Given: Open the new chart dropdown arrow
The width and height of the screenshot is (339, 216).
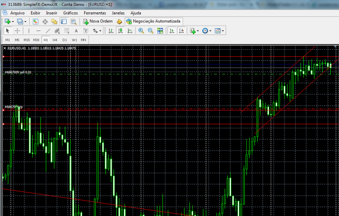Looking at the screenshot, I should click(13, 22).
